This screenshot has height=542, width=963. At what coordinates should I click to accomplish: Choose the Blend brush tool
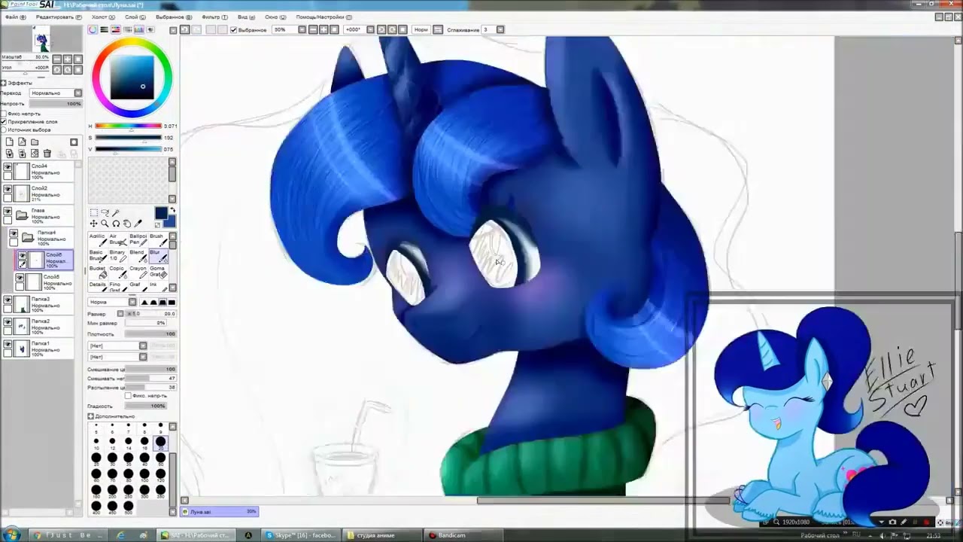point(138,256)
